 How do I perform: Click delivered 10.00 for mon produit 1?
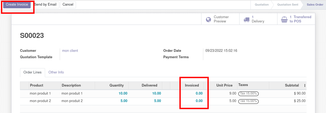[x=157, y=93]
